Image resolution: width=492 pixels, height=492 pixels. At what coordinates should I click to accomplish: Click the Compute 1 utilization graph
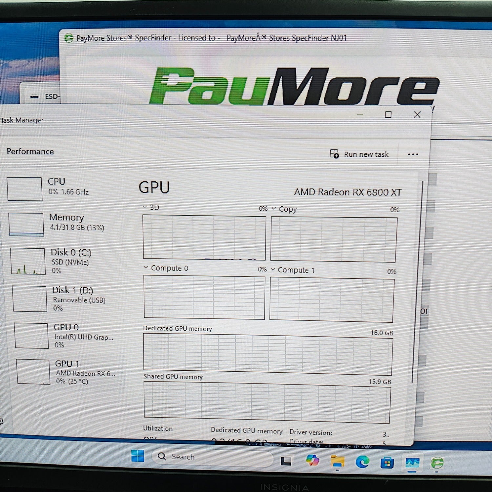point(332,300)
